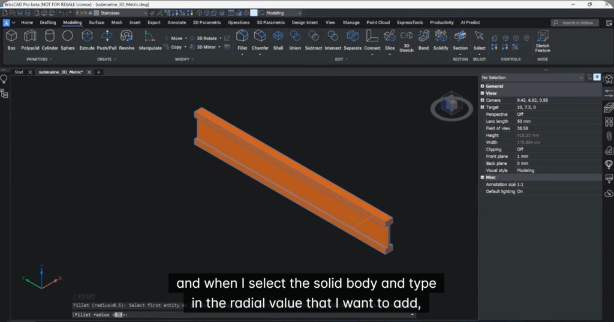Image resolution: width=614 pixels, height=322 pixels.
Task: Click the Search in Ribbon field
Action: [575, 23]
